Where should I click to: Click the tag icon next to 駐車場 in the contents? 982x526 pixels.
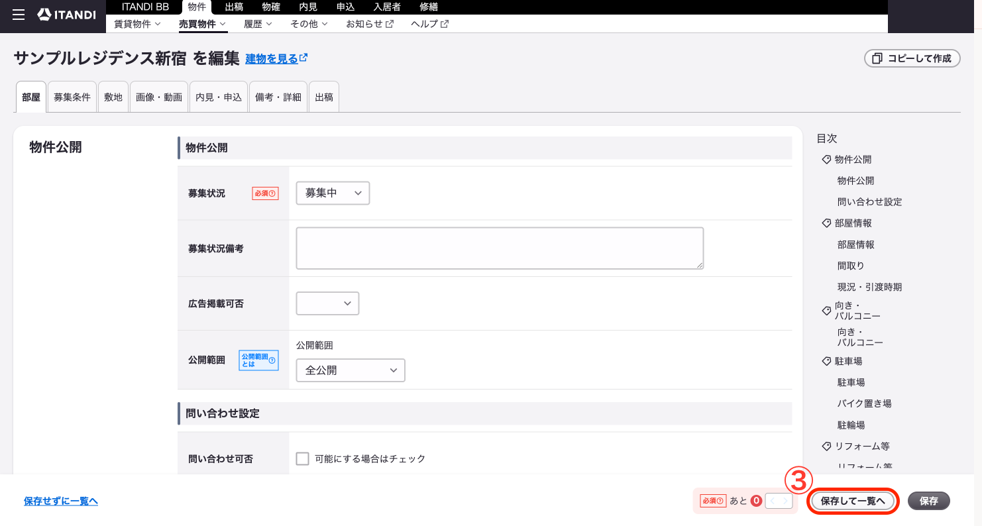(x=826, y=361)
